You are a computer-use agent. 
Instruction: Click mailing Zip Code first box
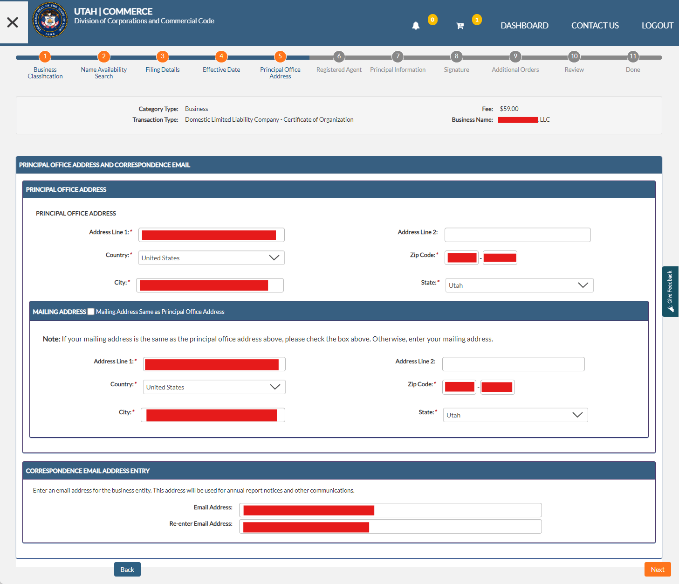[x=460, y=387]
